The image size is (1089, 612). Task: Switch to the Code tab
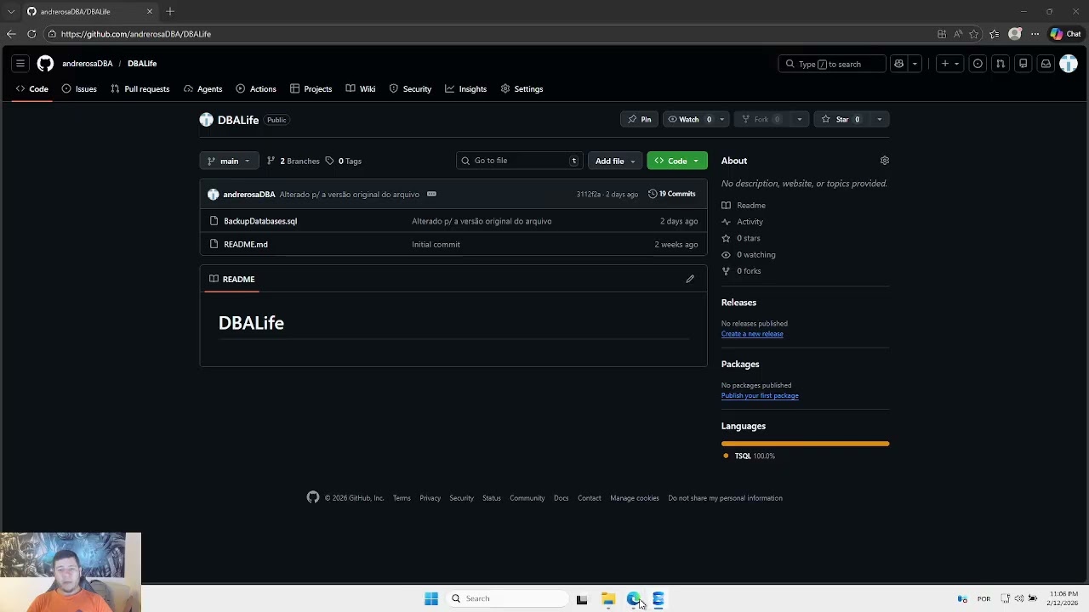pos(31,89)
